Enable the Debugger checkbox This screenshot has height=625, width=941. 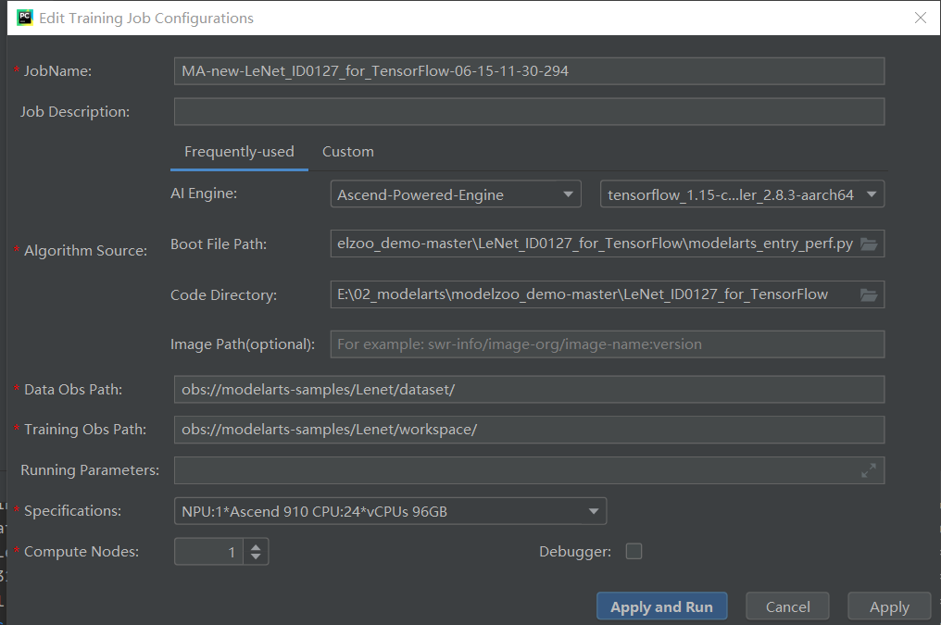pos(634,552)
